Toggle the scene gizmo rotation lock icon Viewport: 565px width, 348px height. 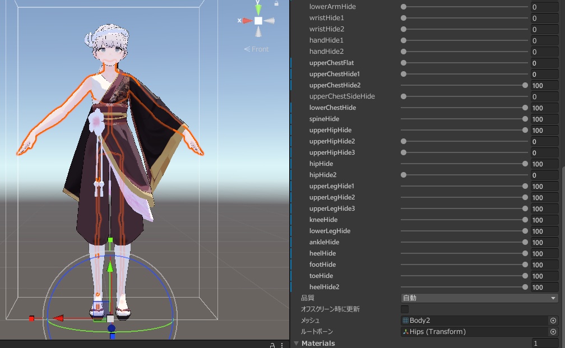276,3
